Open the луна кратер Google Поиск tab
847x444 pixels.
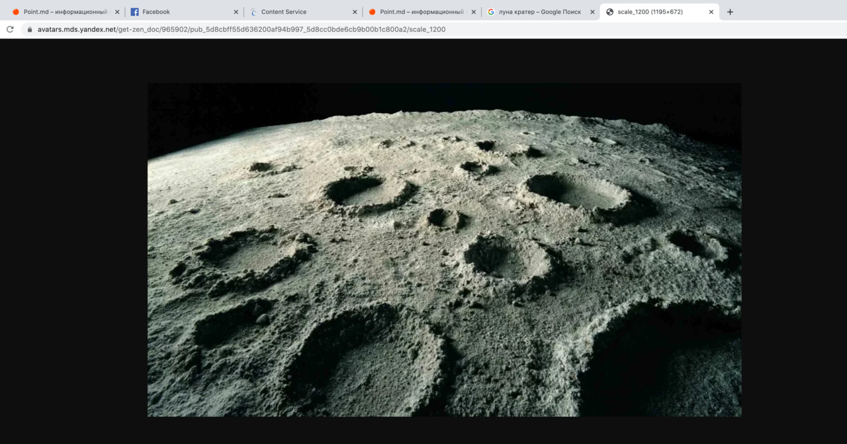(541, 12)
